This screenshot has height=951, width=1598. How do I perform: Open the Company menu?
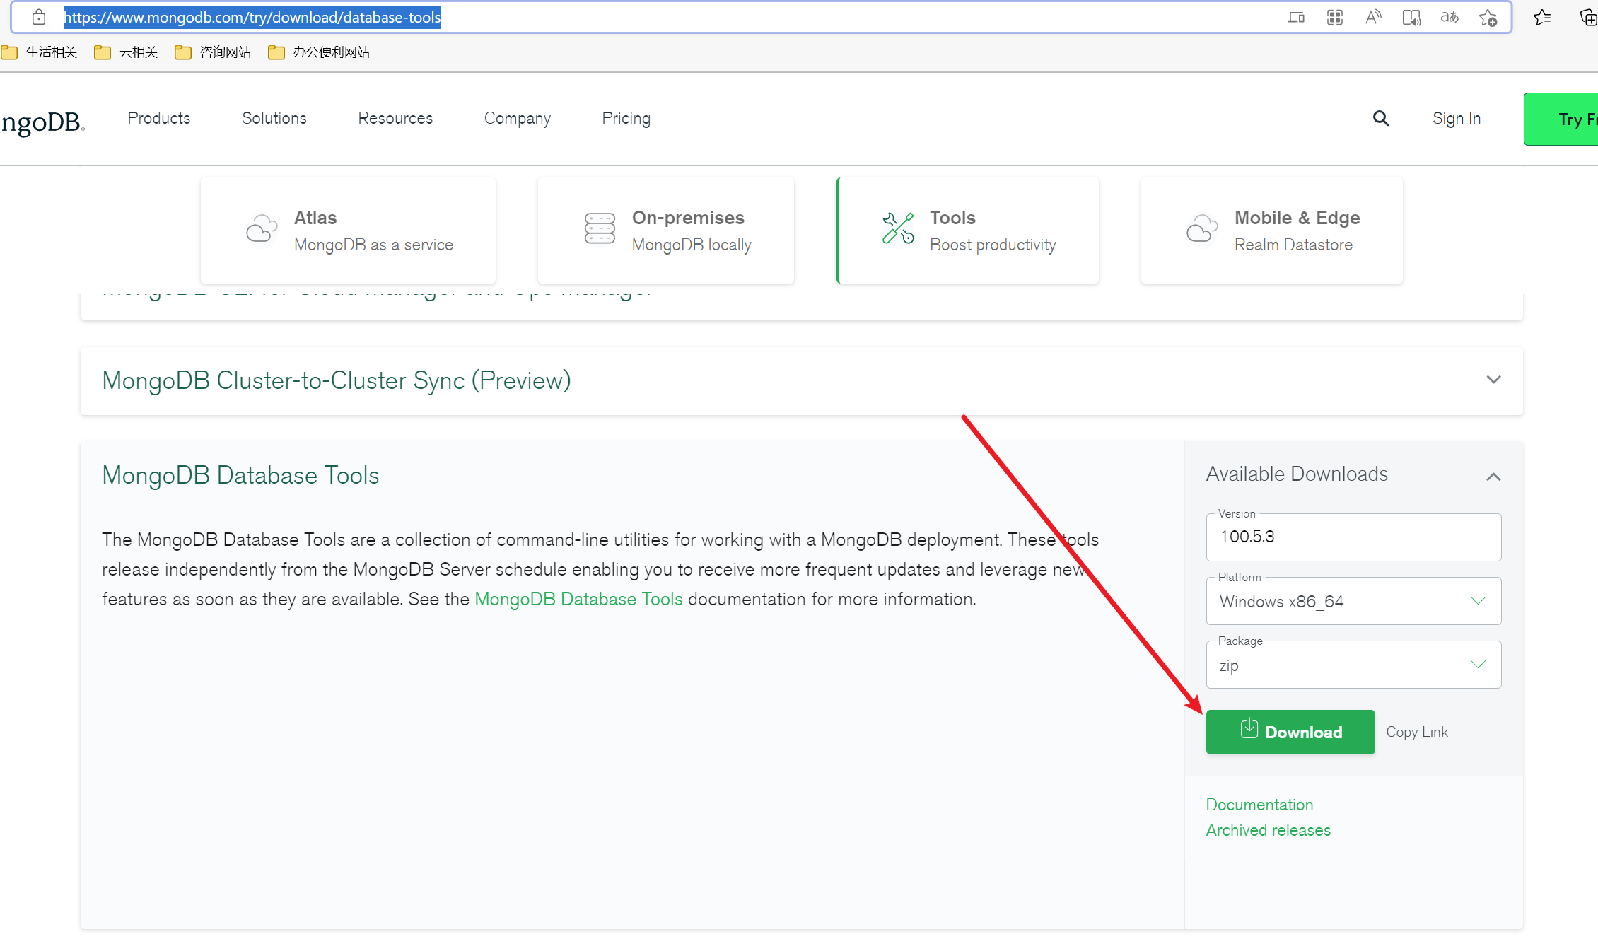tap(518, 118)
